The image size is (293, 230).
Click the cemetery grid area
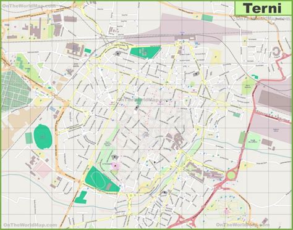click(15, 91)
